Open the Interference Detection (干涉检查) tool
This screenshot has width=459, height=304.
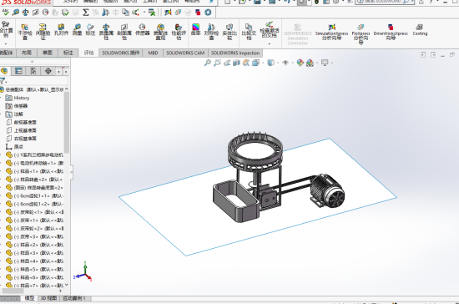25,32
